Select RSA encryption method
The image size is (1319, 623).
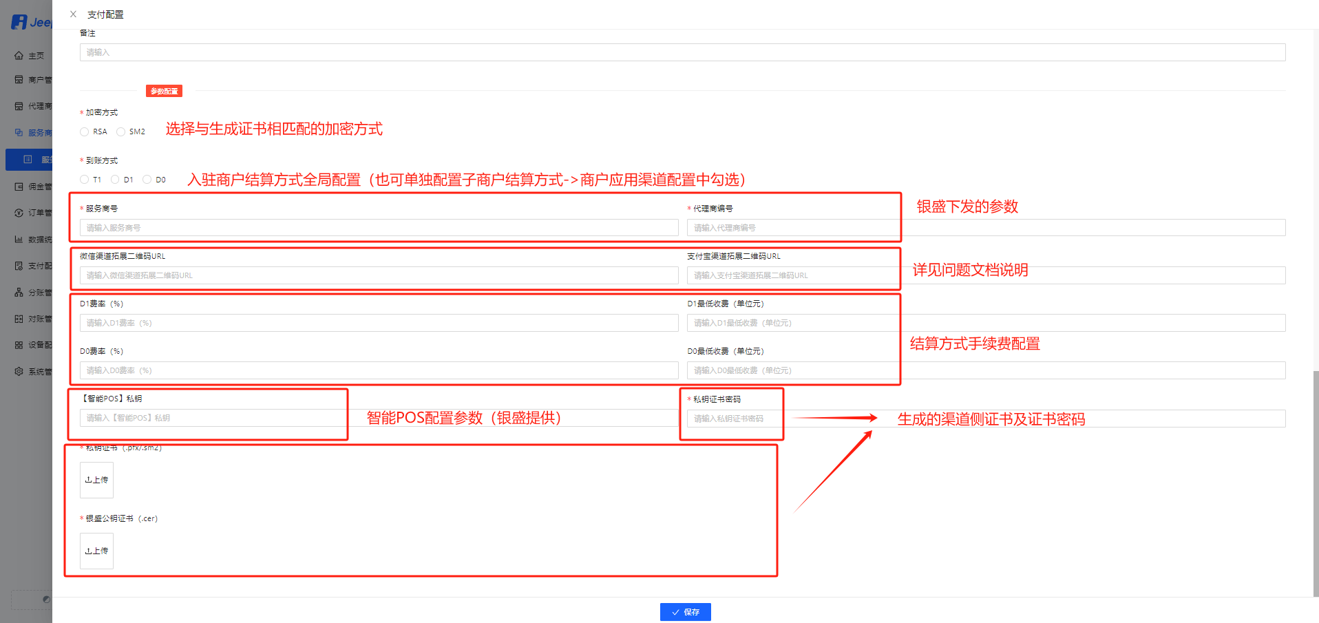(84, 132)
